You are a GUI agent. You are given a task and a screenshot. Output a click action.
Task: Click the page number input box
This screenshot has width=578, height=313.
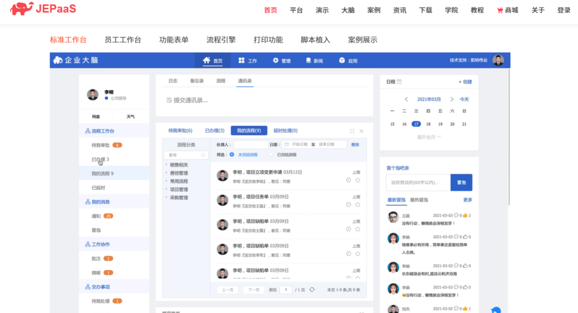[286, 290]
